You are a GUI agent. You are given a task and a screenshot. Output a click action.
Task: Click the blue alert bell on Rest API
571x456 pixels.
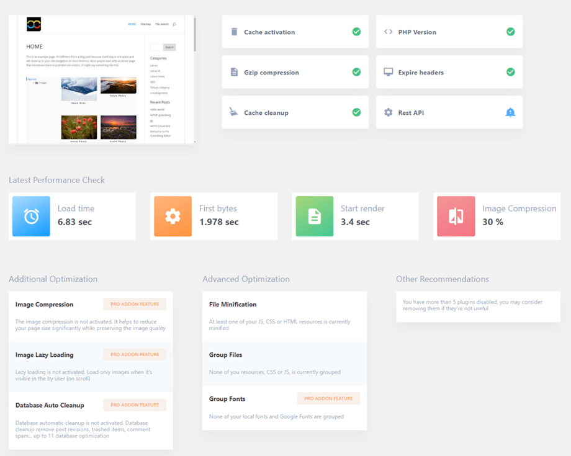coord(510,112)
